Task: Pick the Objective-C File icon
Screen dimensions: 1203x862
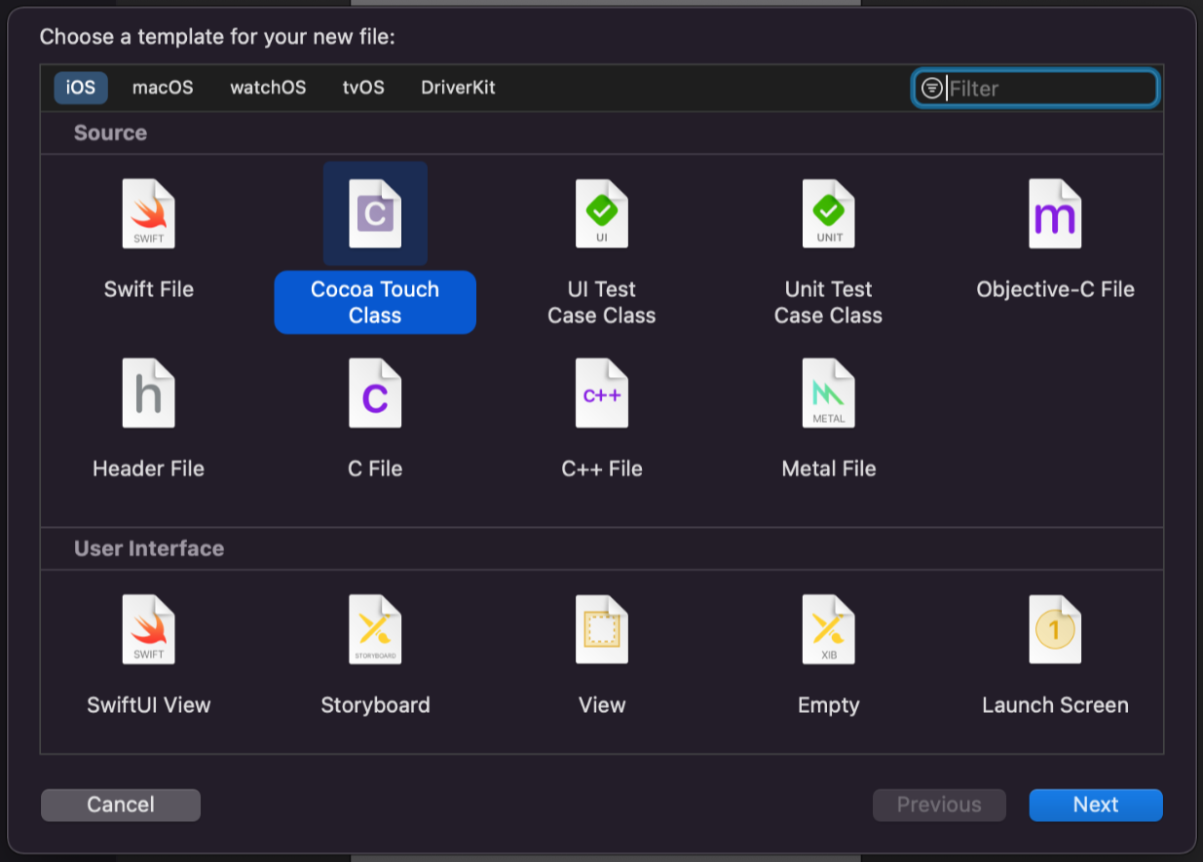Action: [x=1056, y=213]
